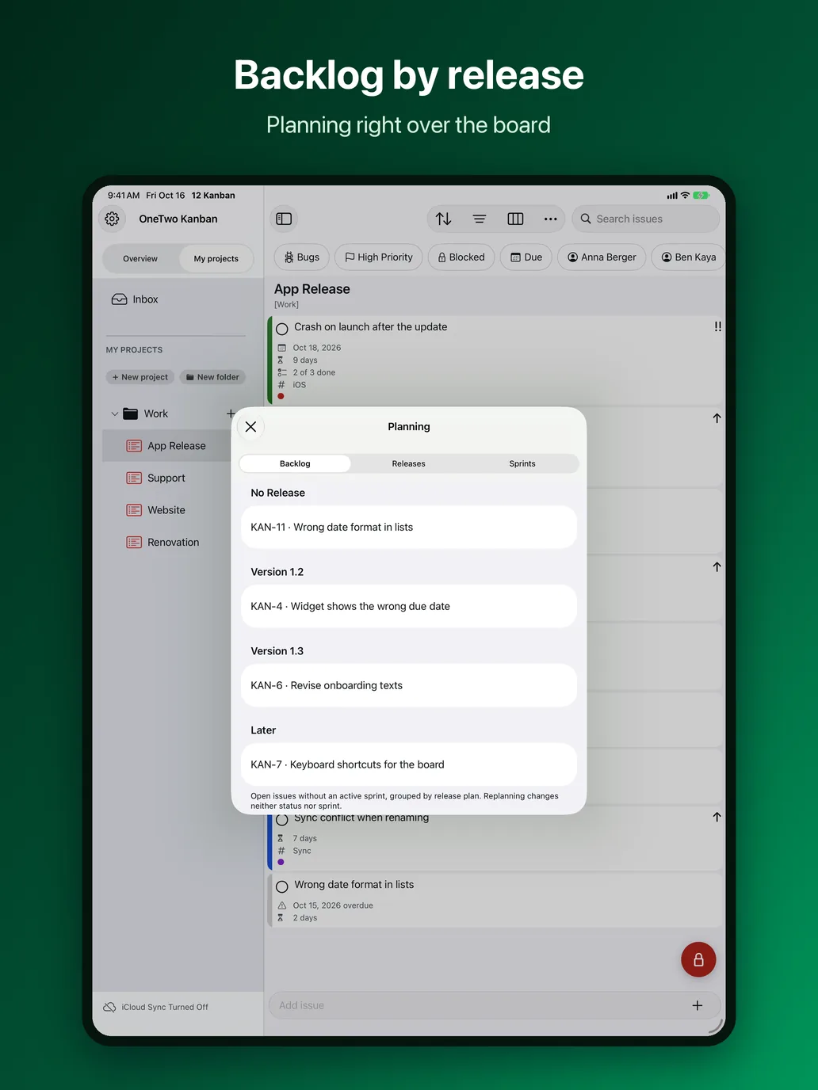Click the Sync tag label

tap(302, 851)
